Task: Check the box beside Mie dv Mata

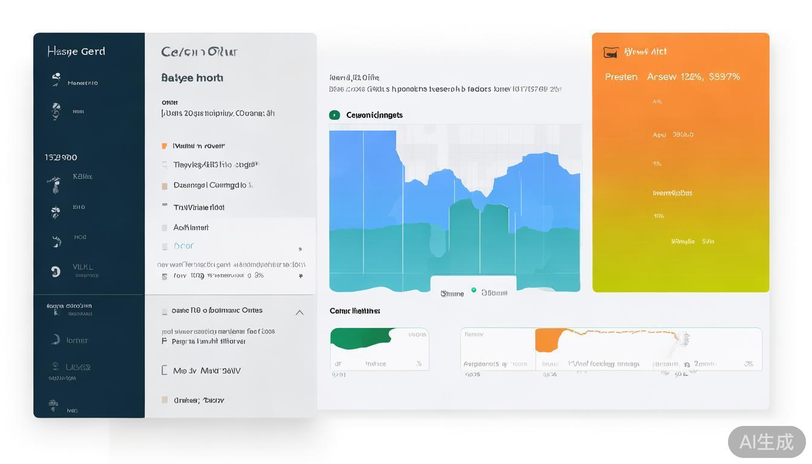Action: [x=164, y=370]
